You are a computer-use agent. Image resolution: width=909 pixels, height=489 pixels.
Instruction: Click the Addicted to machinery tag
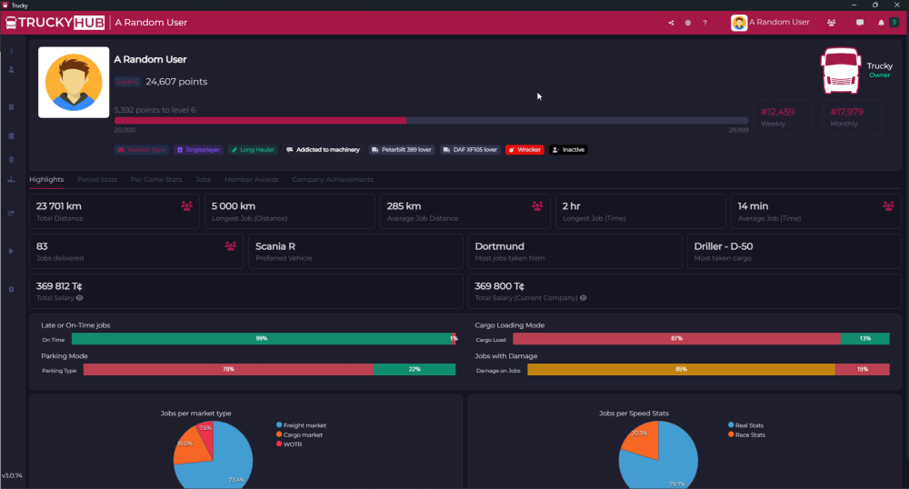click(323, 149)
